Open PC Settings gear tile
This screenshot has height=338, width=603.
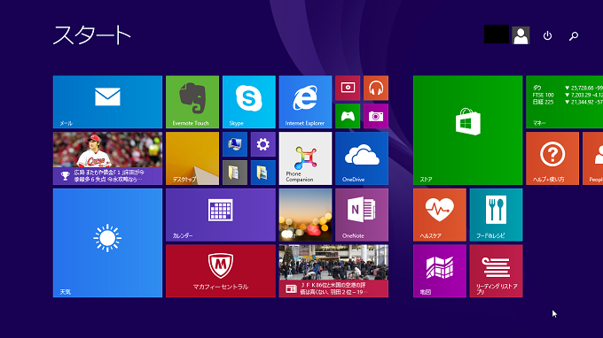(x=263, y=144)
